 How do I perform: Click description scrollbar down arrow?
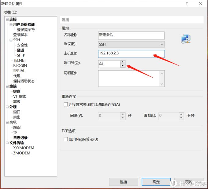[162, 84]
